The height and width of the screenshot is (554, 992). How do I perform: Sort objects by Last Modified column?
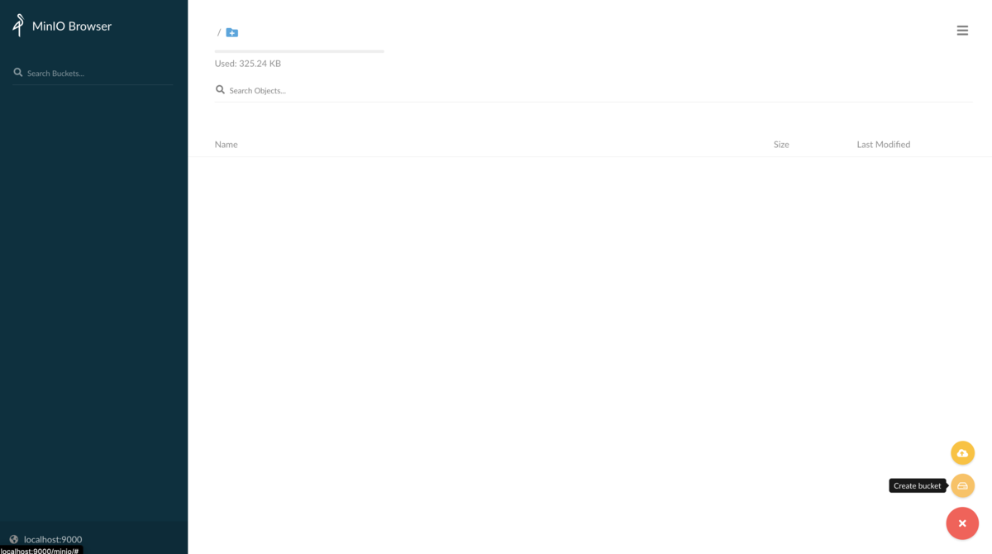883,144
